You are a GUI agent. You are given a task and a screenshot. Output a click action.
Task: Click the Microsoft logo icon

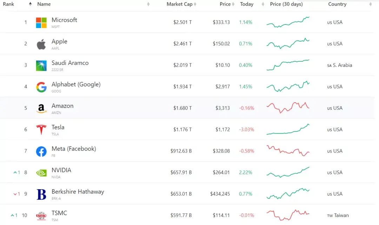(x=41, y=22)
